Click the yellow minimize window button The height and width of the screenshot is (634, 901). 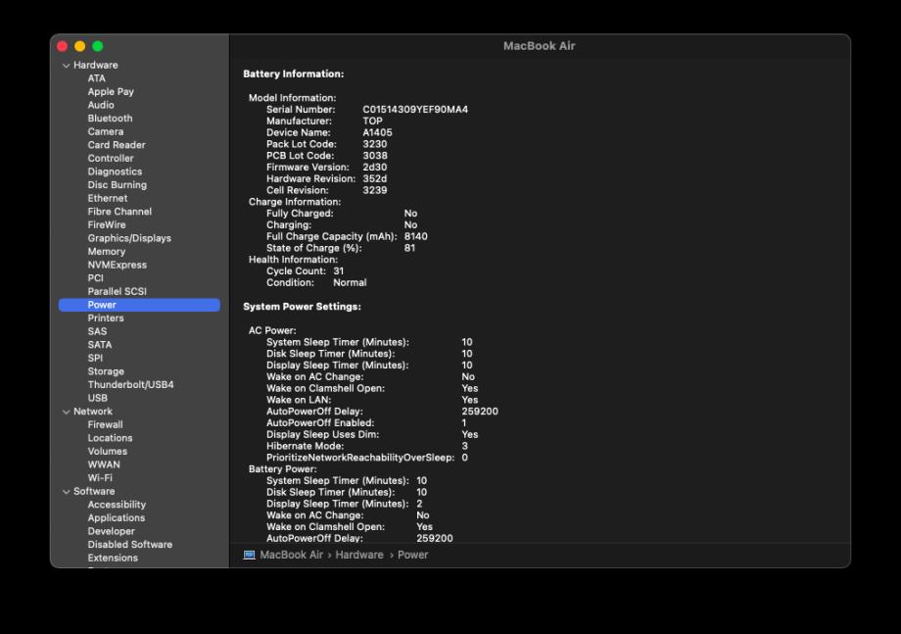(x=80, y=46)
